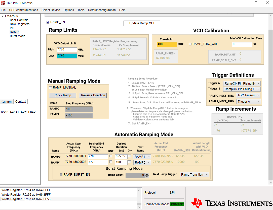Toggle the RAMP_MANUAL checkbox
273x210 pixels.
(x=51, y=88)
